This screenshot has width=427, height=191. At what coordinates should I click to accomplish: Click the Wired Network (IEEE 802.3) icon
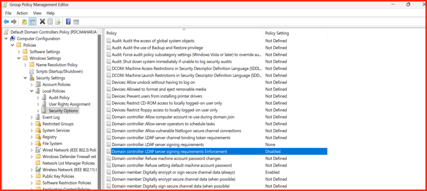[x=38, y=150]
